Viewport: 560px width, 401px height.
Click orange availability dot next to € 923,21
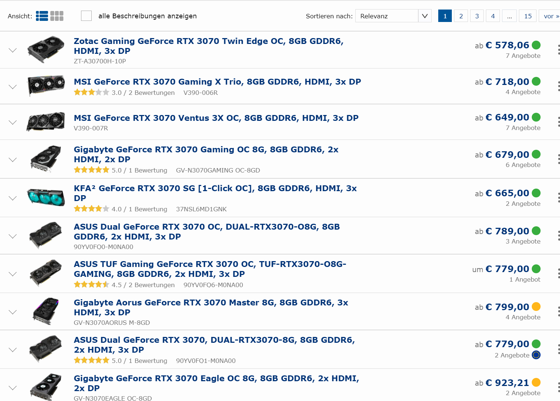pyautogui.click(x=536, y=382)
